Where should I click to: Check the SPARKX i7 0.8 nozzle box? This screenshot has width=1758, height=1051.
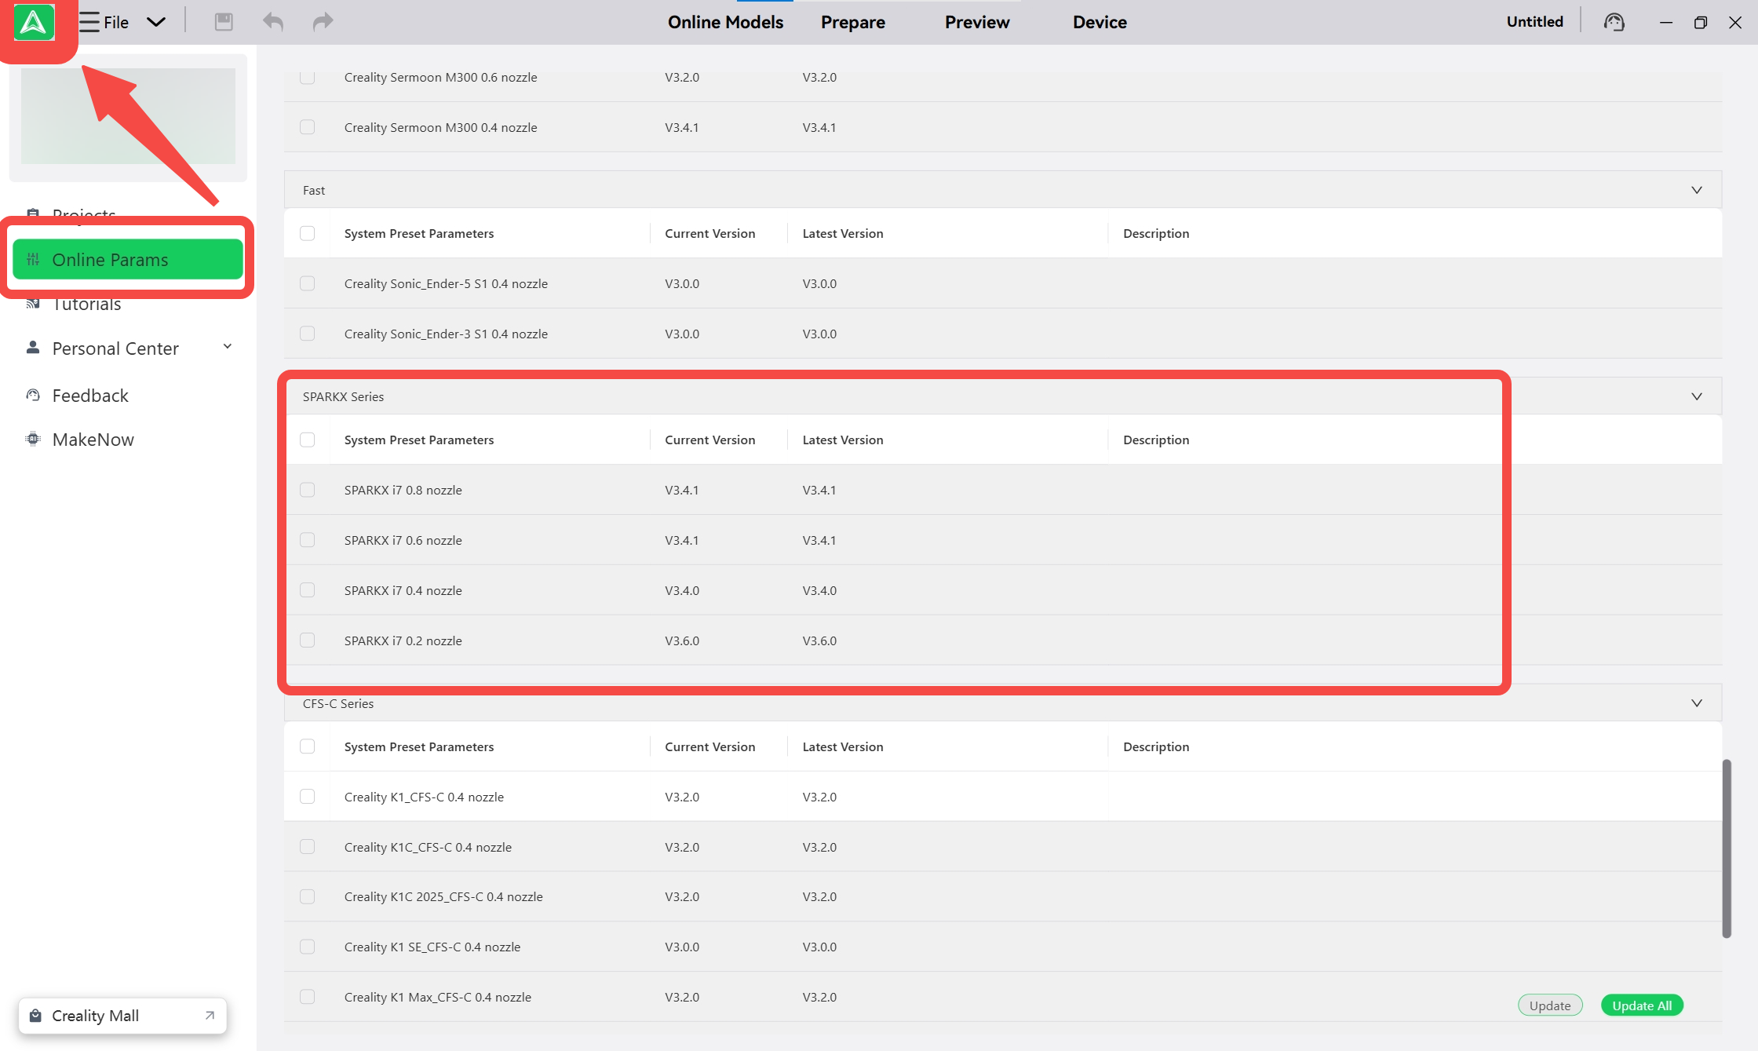[308, 490]
